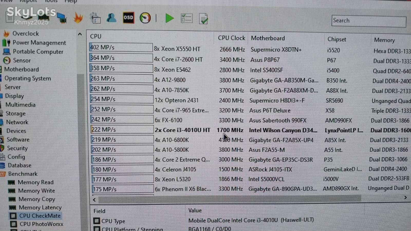
Task: Click the Memory Read chip icon
Action: tap(11, 182)
